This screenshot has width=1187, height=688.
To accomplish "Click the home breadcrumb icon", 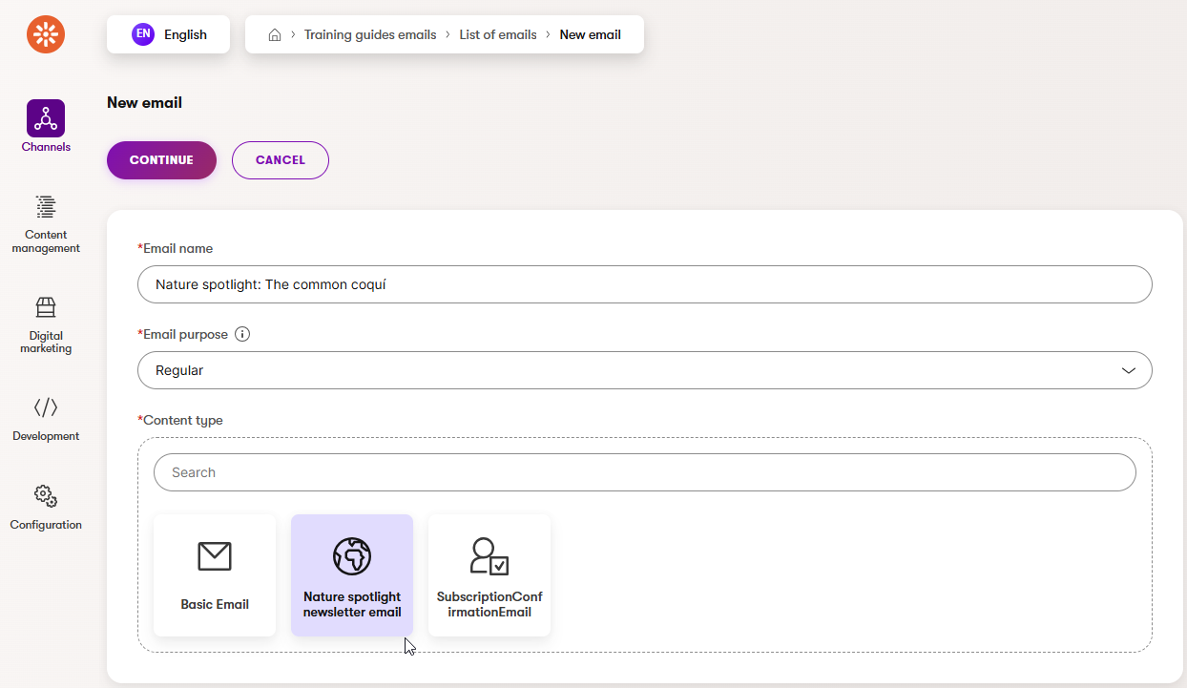I will pyautogui.click(x=275, y=35).
